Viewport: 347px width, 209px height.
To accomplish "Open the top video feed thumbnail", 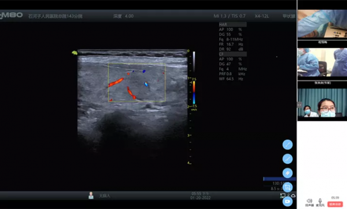I will click(x=322, y=24).
